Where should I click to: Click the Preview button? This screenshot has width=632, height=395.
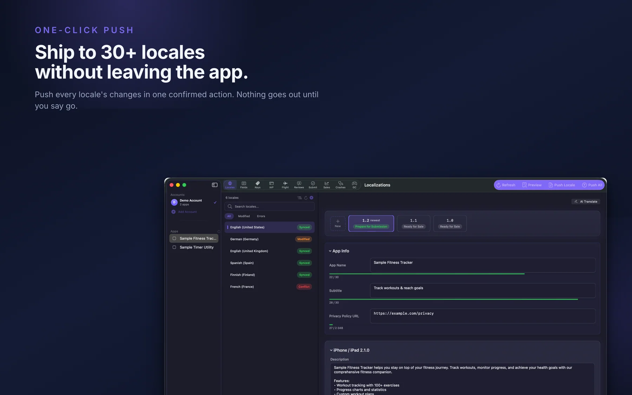(x=532, y=185)
